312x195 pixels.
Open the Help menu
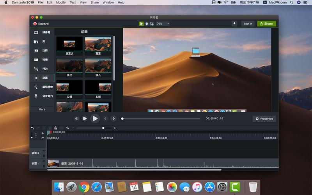tap(121, 2)
